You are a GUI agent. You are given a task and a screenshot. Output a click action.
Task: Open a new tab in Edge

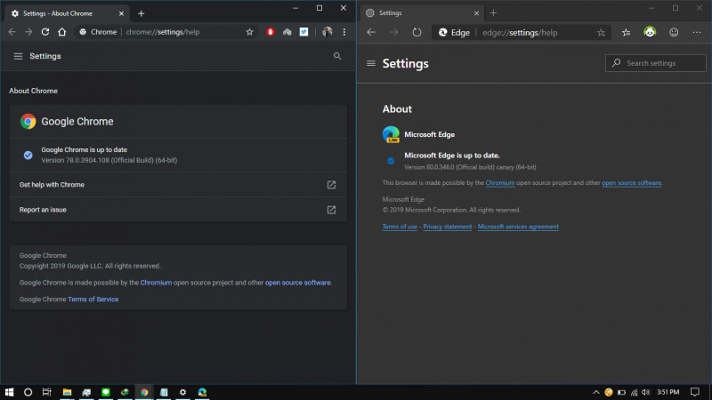(x=494, y=13)
